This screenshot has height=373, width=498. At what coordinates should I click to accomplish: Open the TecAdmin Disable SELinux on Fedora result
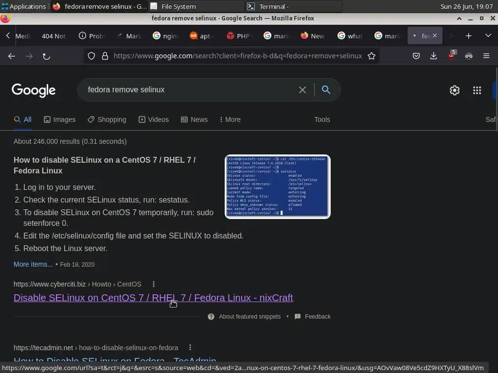click(x=115, y=360)
